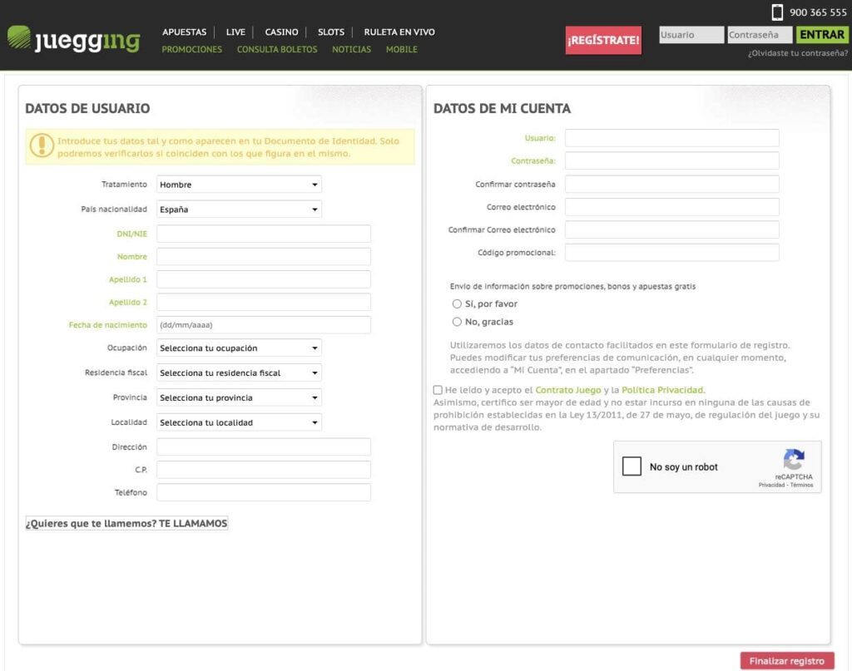Open the Tratamiento dropdown
The height and width of the screenshot is (671, 852).
coord(238,184)
